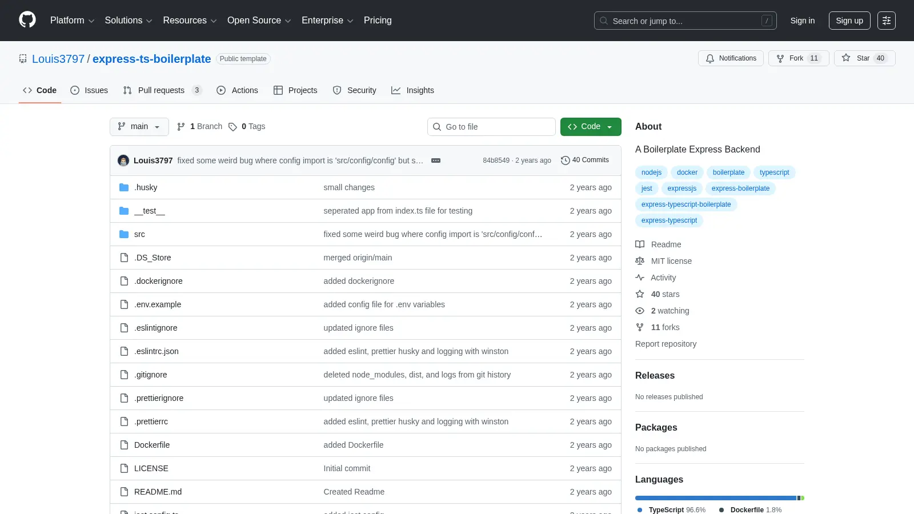Viewport: 914px width, 514px height.
Task: Click the forks icon in About
Action: click(x=640, y=327)
